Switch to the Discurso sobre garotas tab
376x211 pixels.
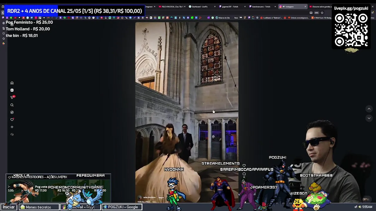pyautogui.click(x=320, y=6)
